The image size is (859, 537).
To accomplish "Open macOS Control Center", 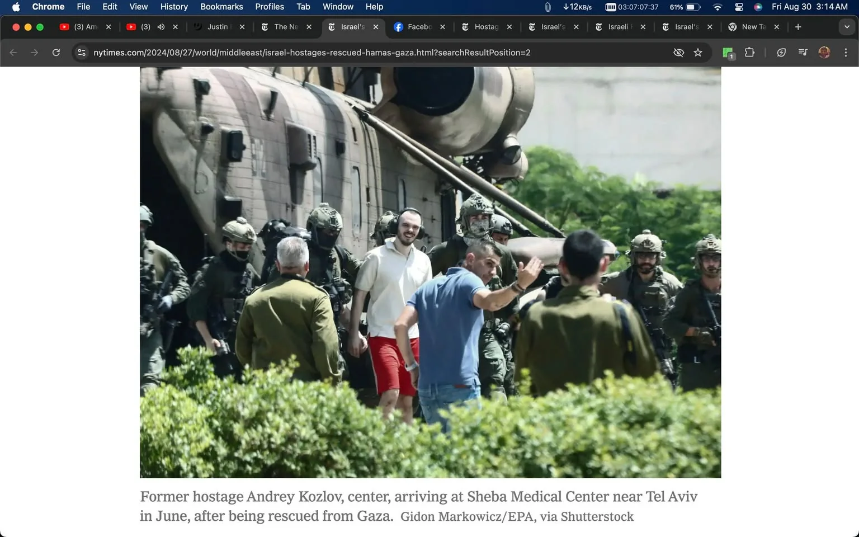I will click(x=739, y=7).
